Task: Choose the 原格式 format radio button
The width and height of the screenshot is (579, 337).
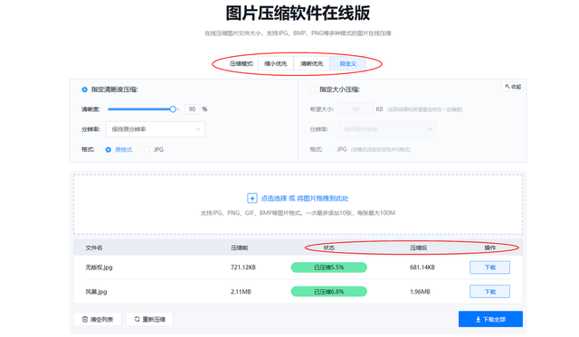Action: pyautogui.click(x=109, y=150)
